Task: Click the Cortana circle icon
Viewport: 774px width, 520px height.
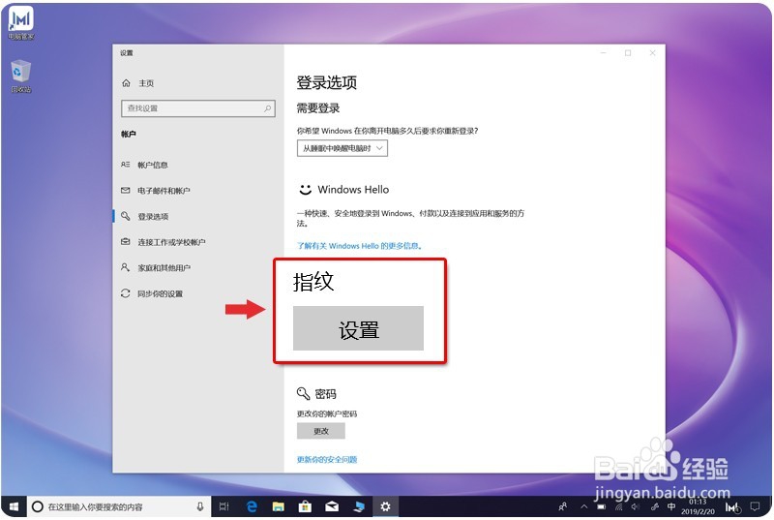Action: coord(38,506)
